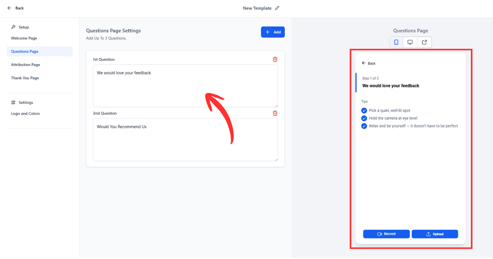
Task: Switch preview to desktop monitor icon
Action: click(x=410, y=42)
